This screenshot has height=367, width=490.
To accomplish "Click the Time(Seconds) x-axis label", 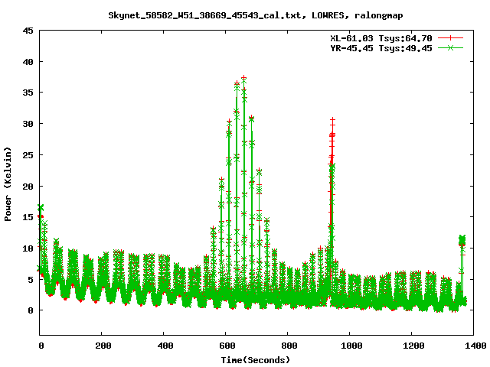I will [256, 360].
